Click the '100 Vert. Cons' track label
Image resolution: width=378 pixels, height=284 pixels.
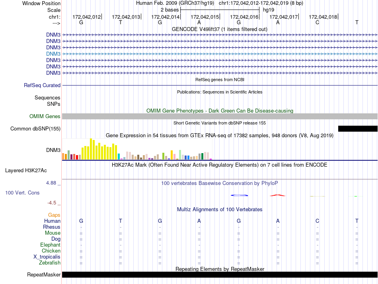coord(22,193)
